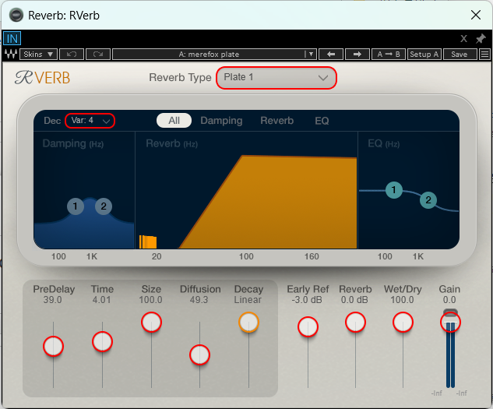The height and width of the screenshot is (409, 493).
Task: Open the Reverb Type Plate 1 dropdown
Action: click(x=276, y=78)
